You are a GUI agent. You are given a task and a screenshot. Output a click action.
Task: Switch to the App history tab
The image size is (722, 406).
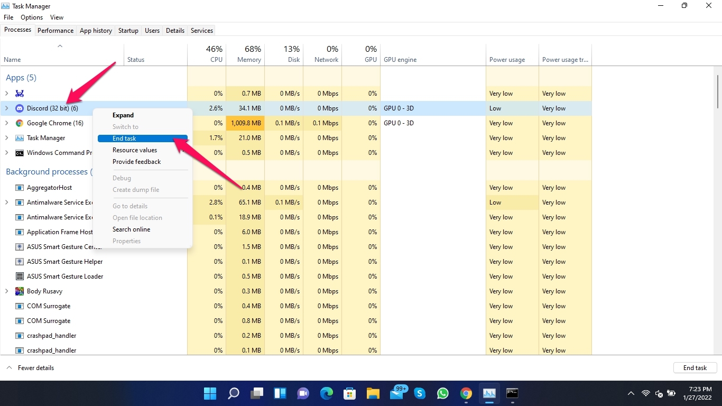tap(96, 31)
